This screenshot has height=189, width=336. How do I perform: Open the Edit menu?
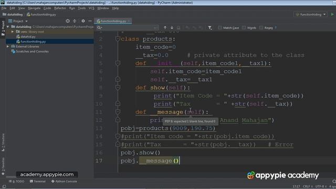click(x=12, y=8)
